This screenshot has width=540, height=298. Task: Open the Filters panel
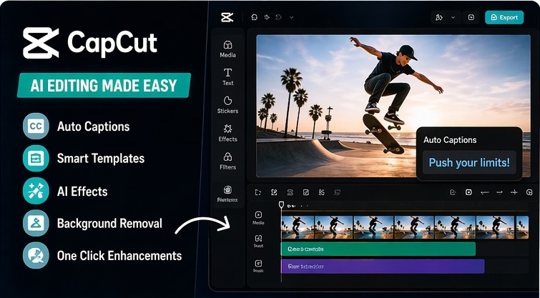(x=227, y=161)
